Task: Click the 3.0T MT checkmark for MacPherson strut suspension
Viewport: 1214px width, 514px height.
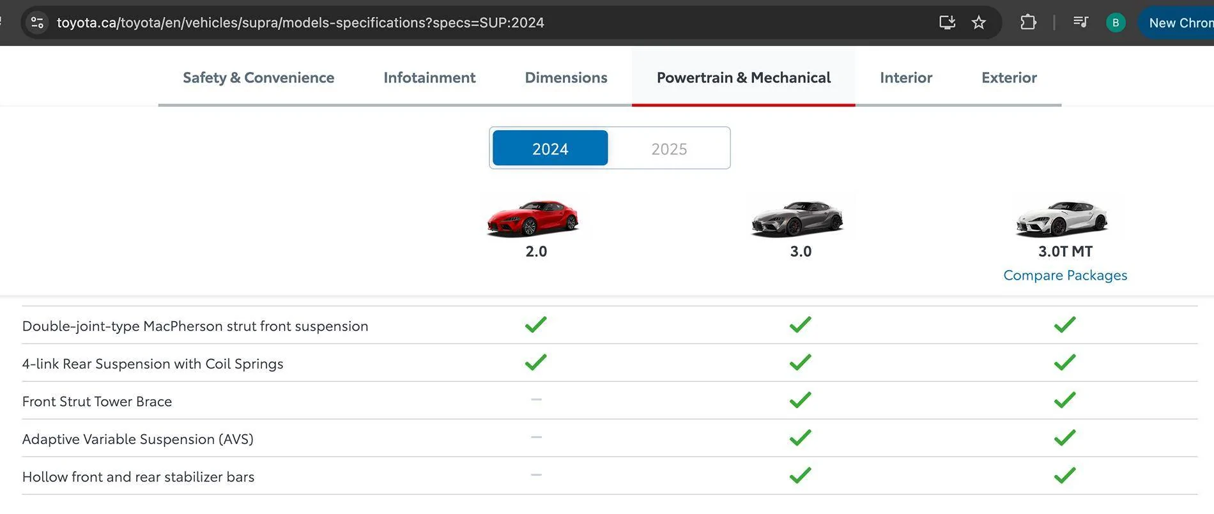Action: click(x=1065, y=324)
